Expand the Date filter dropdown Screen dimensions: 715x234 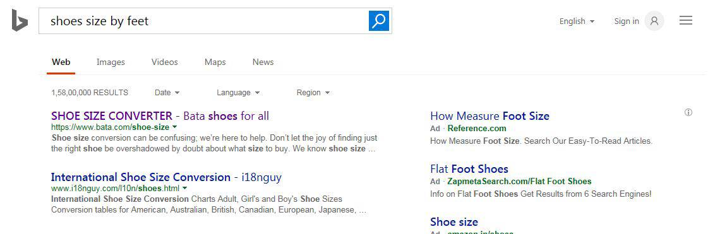click(x=167, y=93)
